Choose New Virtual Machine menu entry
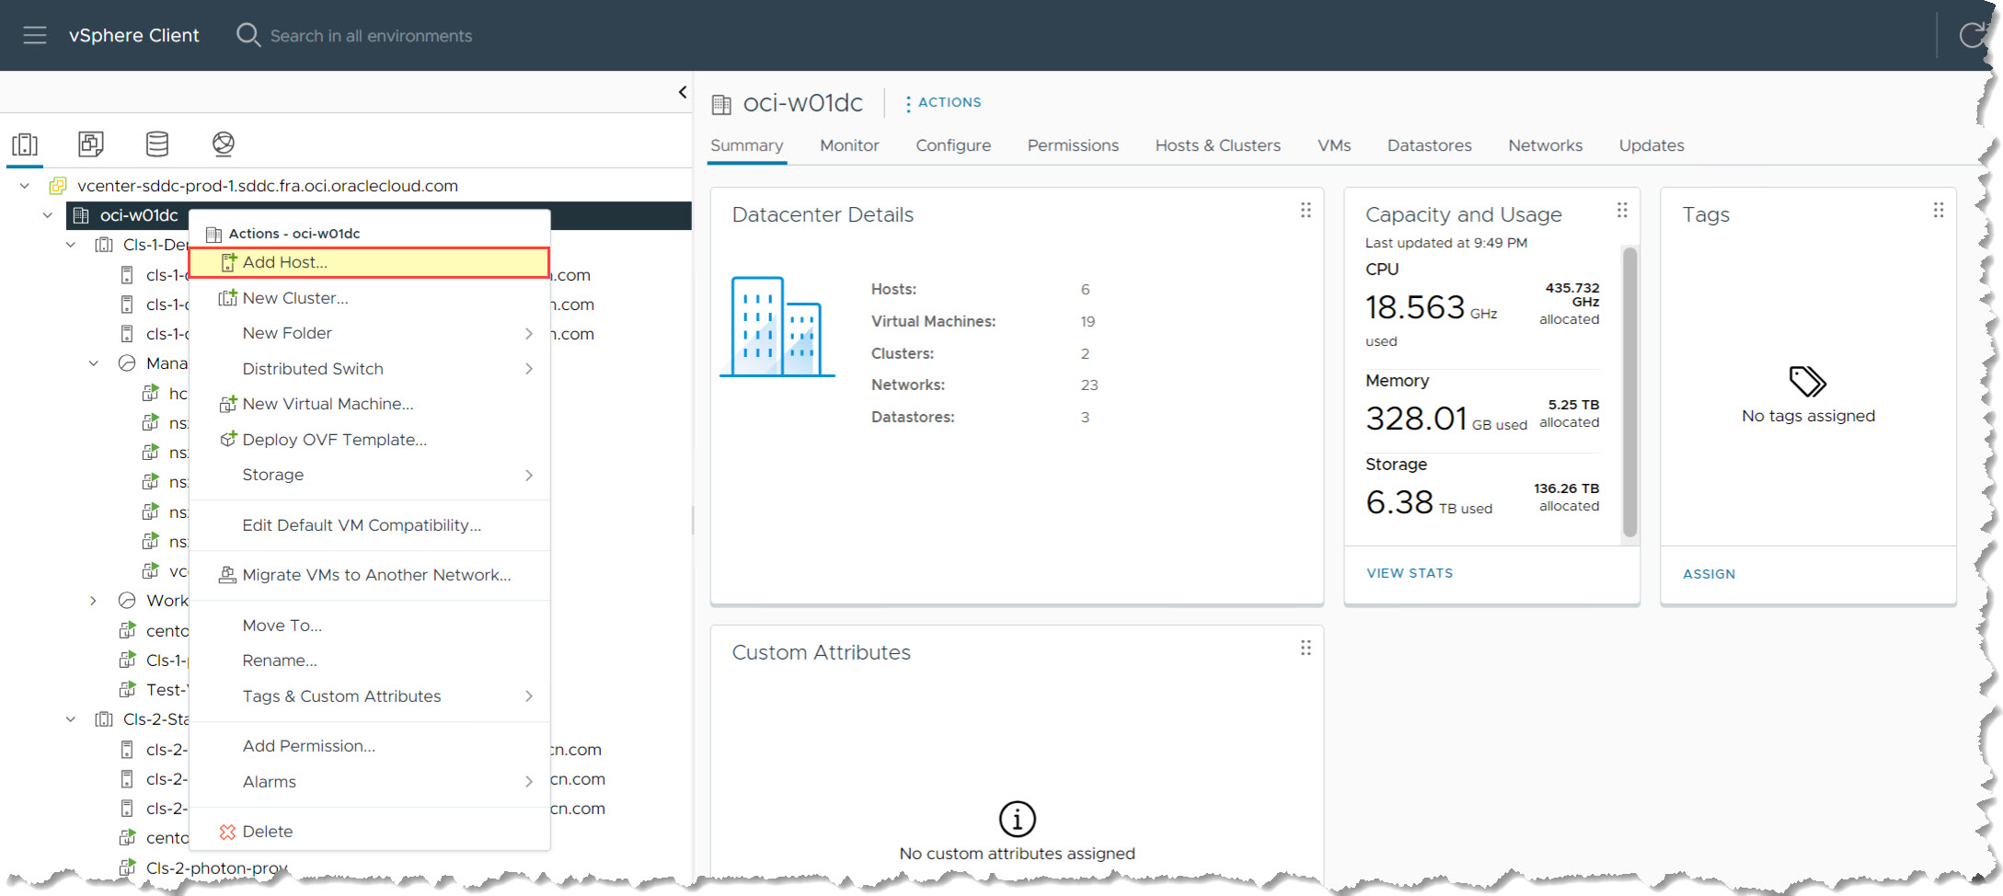 click(369, 404)
